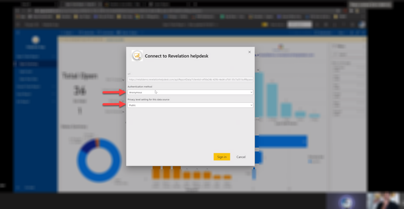
Task: Click the greyed-out url text field
Action: 190,79
